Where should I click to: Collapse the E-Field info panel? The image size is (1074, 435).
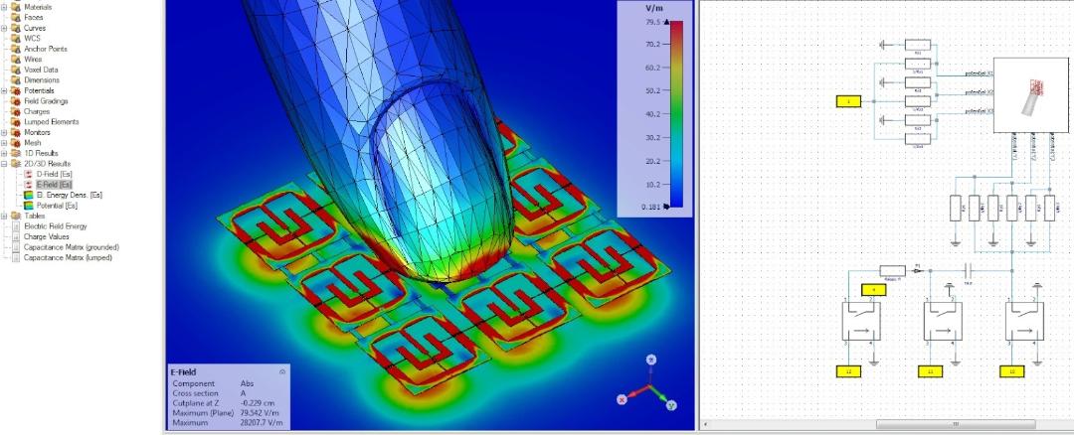point(282,372)
